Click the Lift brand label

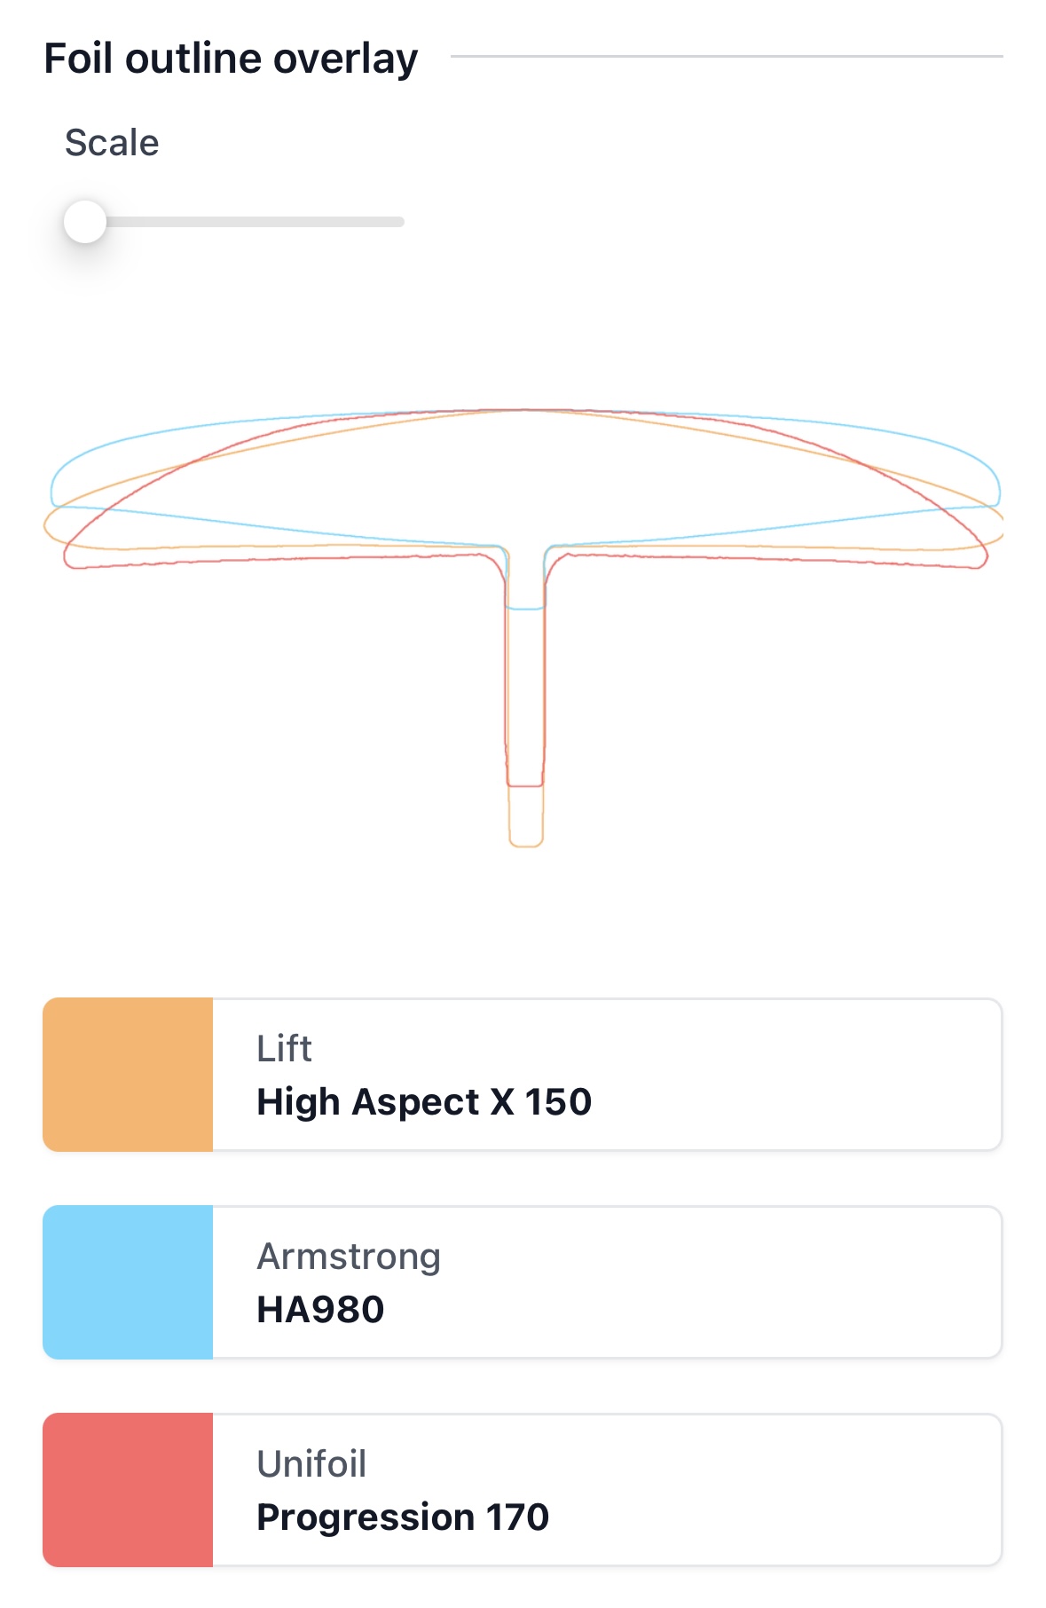(x=284, y=1049)
